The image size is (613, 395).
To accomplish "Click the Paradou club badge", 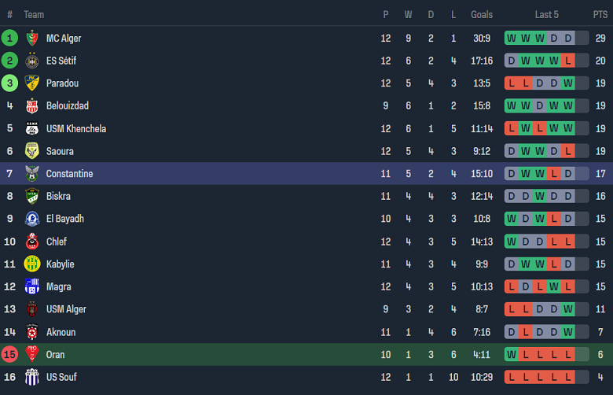I will point(32,83).
